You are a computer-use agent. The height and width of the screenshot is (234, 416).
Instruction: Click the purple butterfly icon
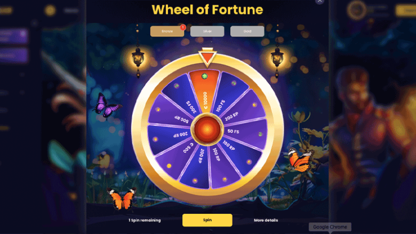[x=106, y=106]
